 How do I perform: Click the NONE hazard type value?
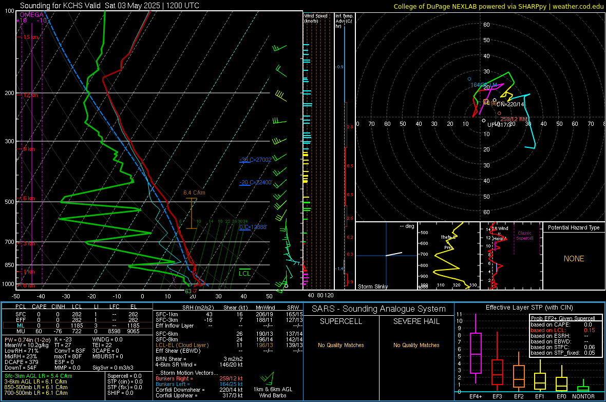[x=574, y=259]
